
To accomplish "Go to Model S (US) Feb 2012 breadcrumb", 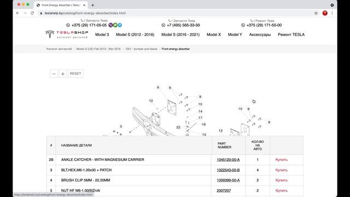I will [98, 49].
